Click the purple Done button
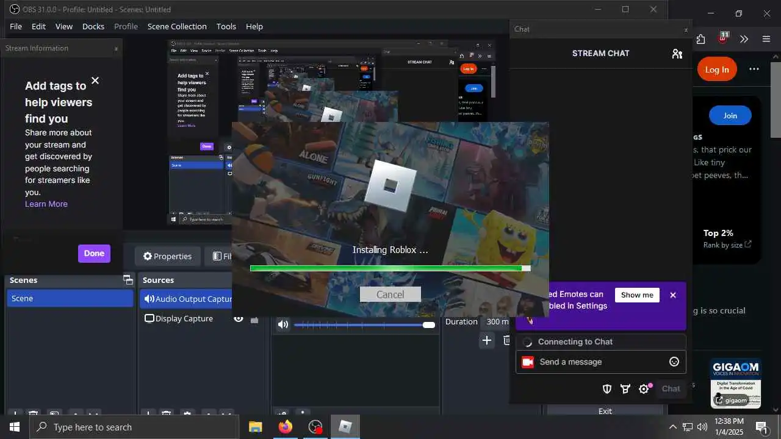This screenshot has width=781, height=439. pos(94,254)
